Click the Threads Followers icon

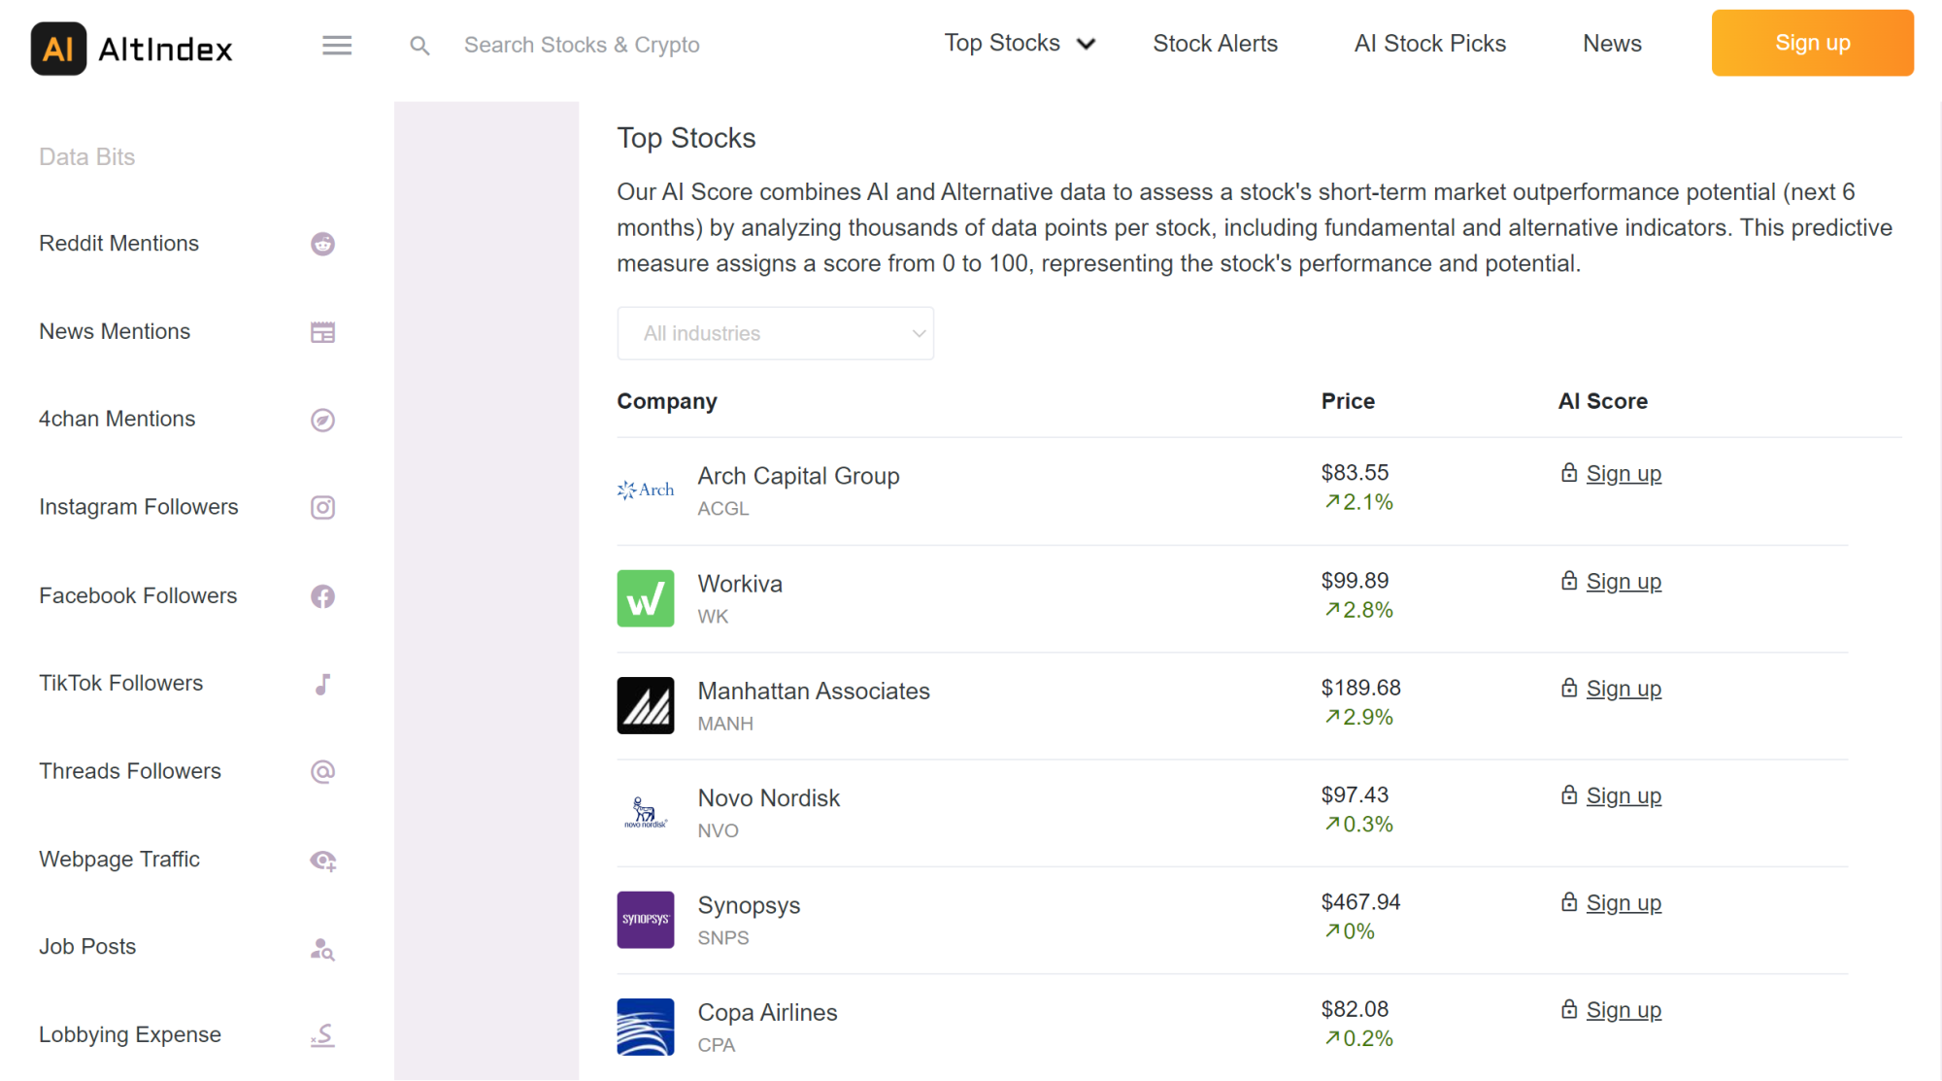322,772
